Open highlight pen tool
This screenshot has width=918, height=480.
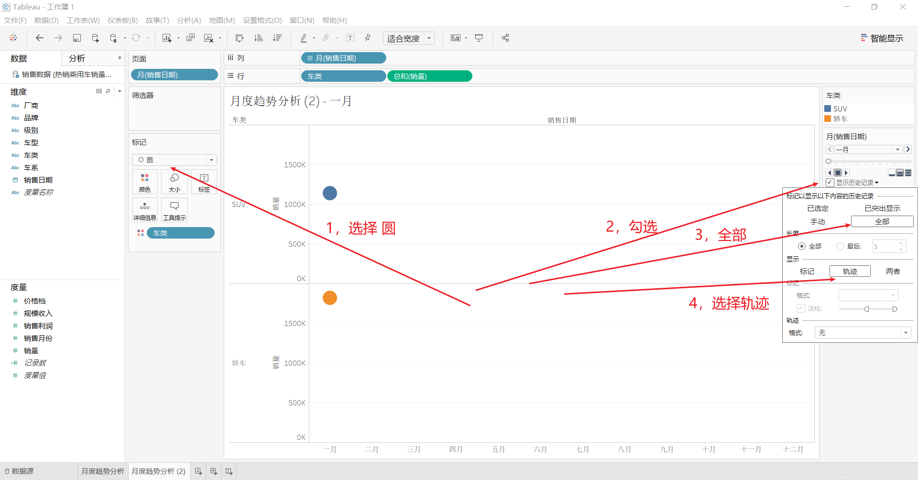pos(304,38)
